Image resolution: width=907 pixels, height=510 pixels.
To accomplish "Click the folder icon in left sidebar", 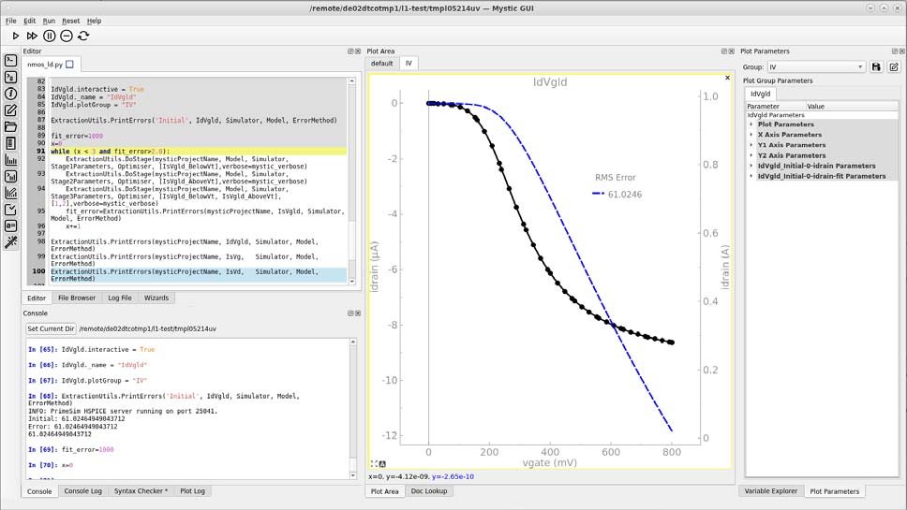I will (11, 126).
